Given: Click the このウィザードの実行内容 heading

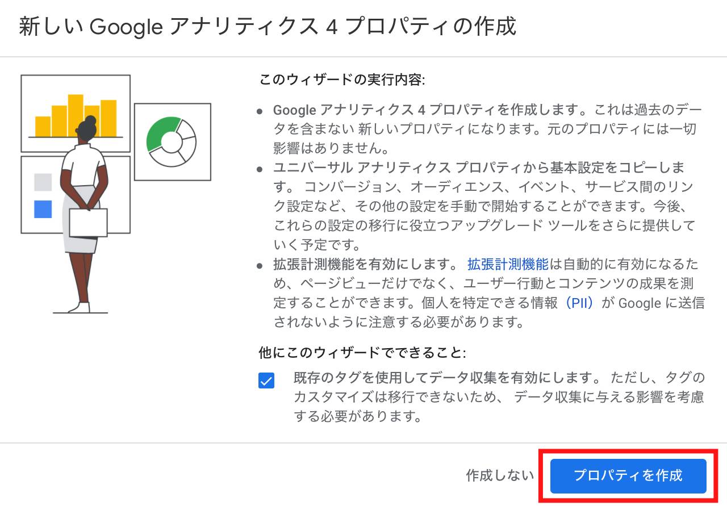Looking at the screenshot, I should [342, 80].
